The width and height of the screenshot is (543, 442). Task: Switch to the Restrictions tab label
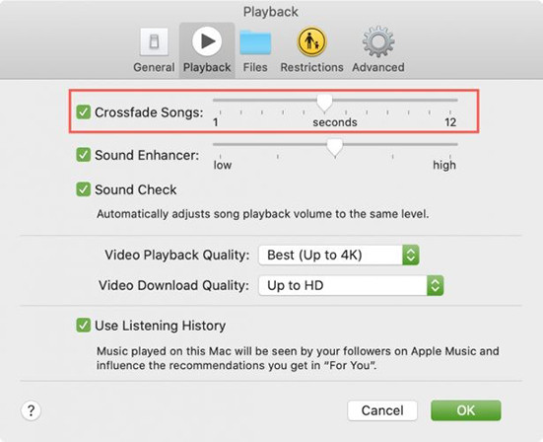[311, 67]
